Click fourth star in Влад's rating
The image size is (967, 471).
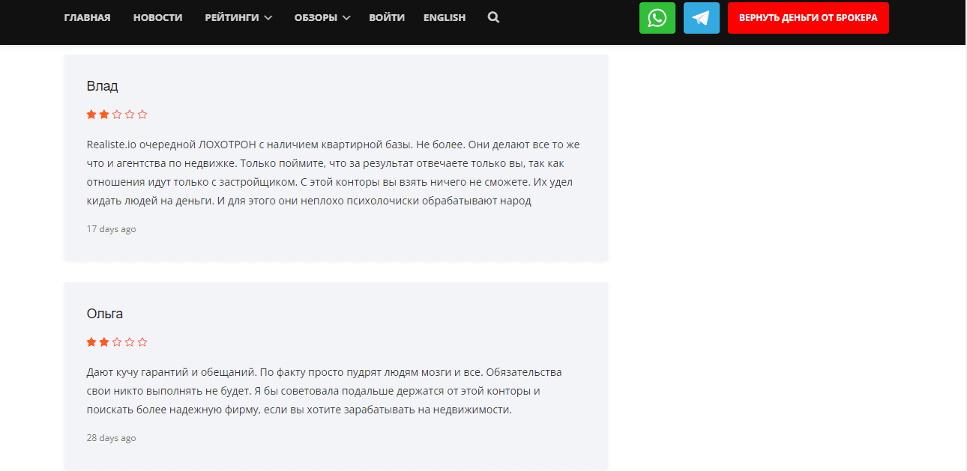coord(130,115)
